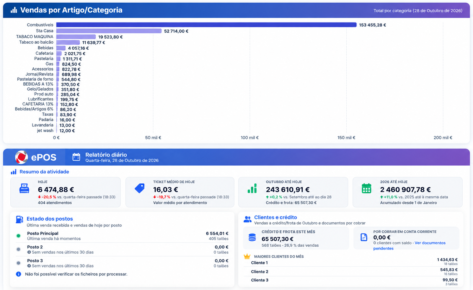Click the 16,03 € average ticket value
Image resolution: width=473 pixels, height=290 pixels.
click(165, 190)
